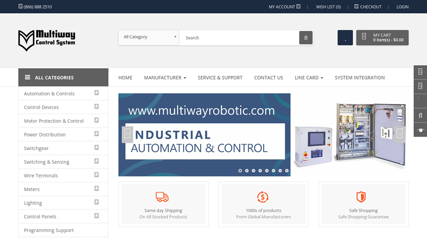Viewport: 427px width, 240px height.
Task: Open the Lighting category link
Action: (33, 203)
